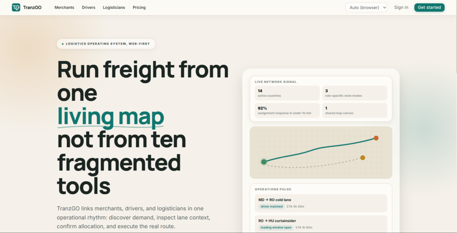Click the driver matched status tag
The height and width of the screenshot is (233, 457).
coord(272,207)
